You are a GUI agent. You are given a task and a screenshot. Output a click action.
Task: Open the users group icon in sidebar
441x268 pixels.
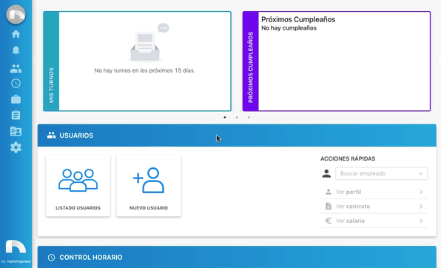(x=16, y=68)
